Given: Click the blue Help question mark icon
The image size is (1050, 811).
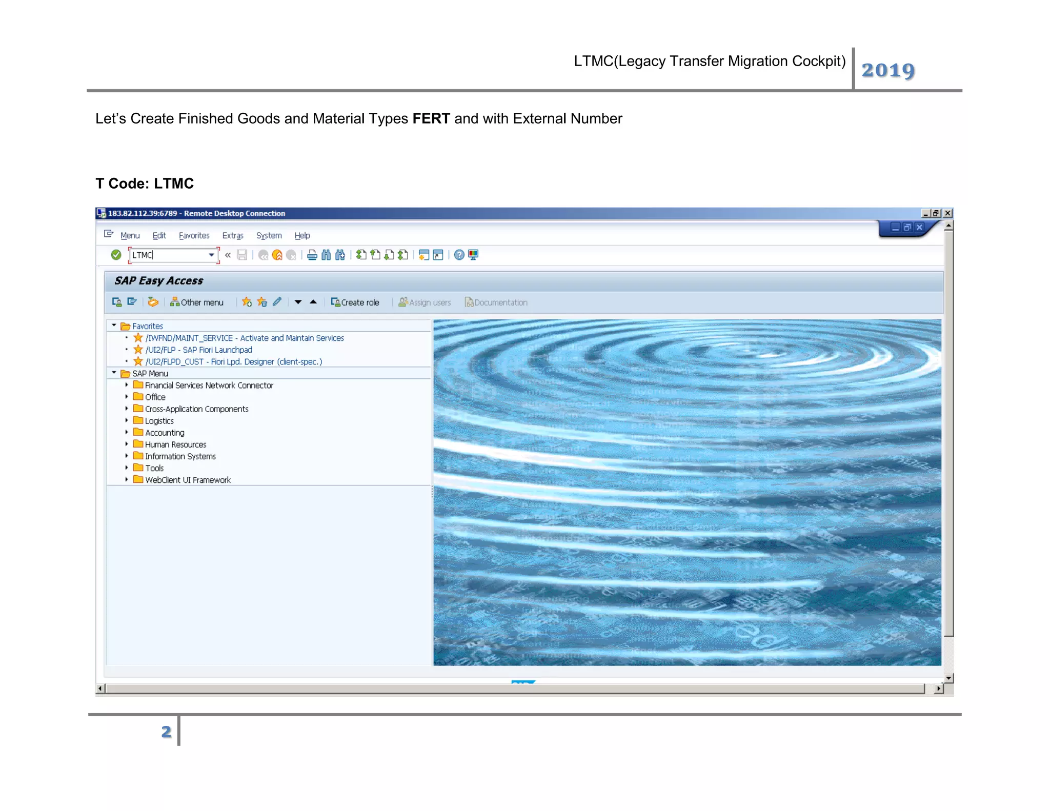Looking at the screenshot, I should click(459, 255).
